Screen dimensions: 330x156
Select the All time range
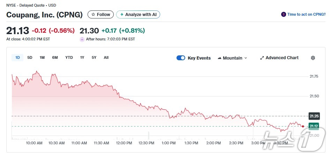point(106,57)
